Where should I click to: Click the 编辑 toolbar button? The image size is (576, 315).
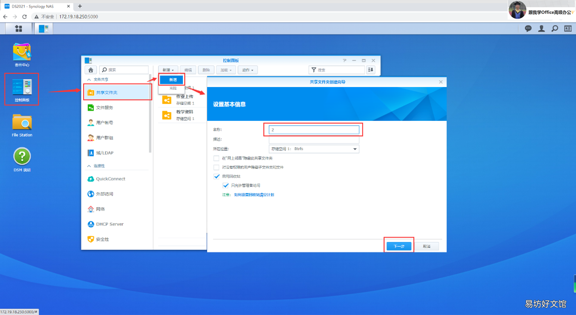point(188,70)
